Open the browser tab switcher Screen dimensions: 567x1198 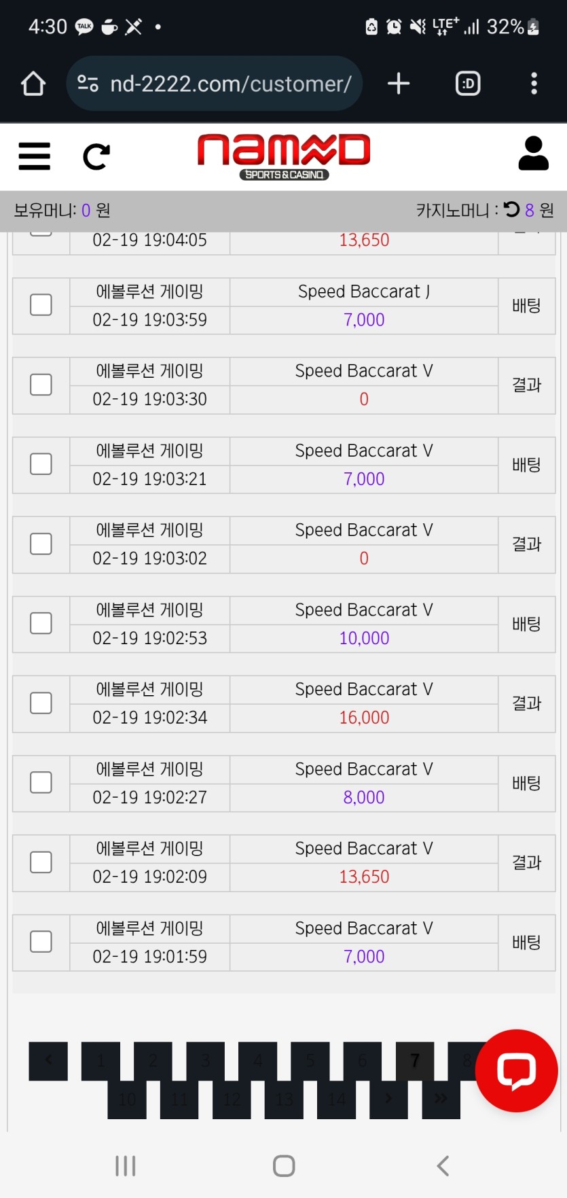(x=468, y=84)
